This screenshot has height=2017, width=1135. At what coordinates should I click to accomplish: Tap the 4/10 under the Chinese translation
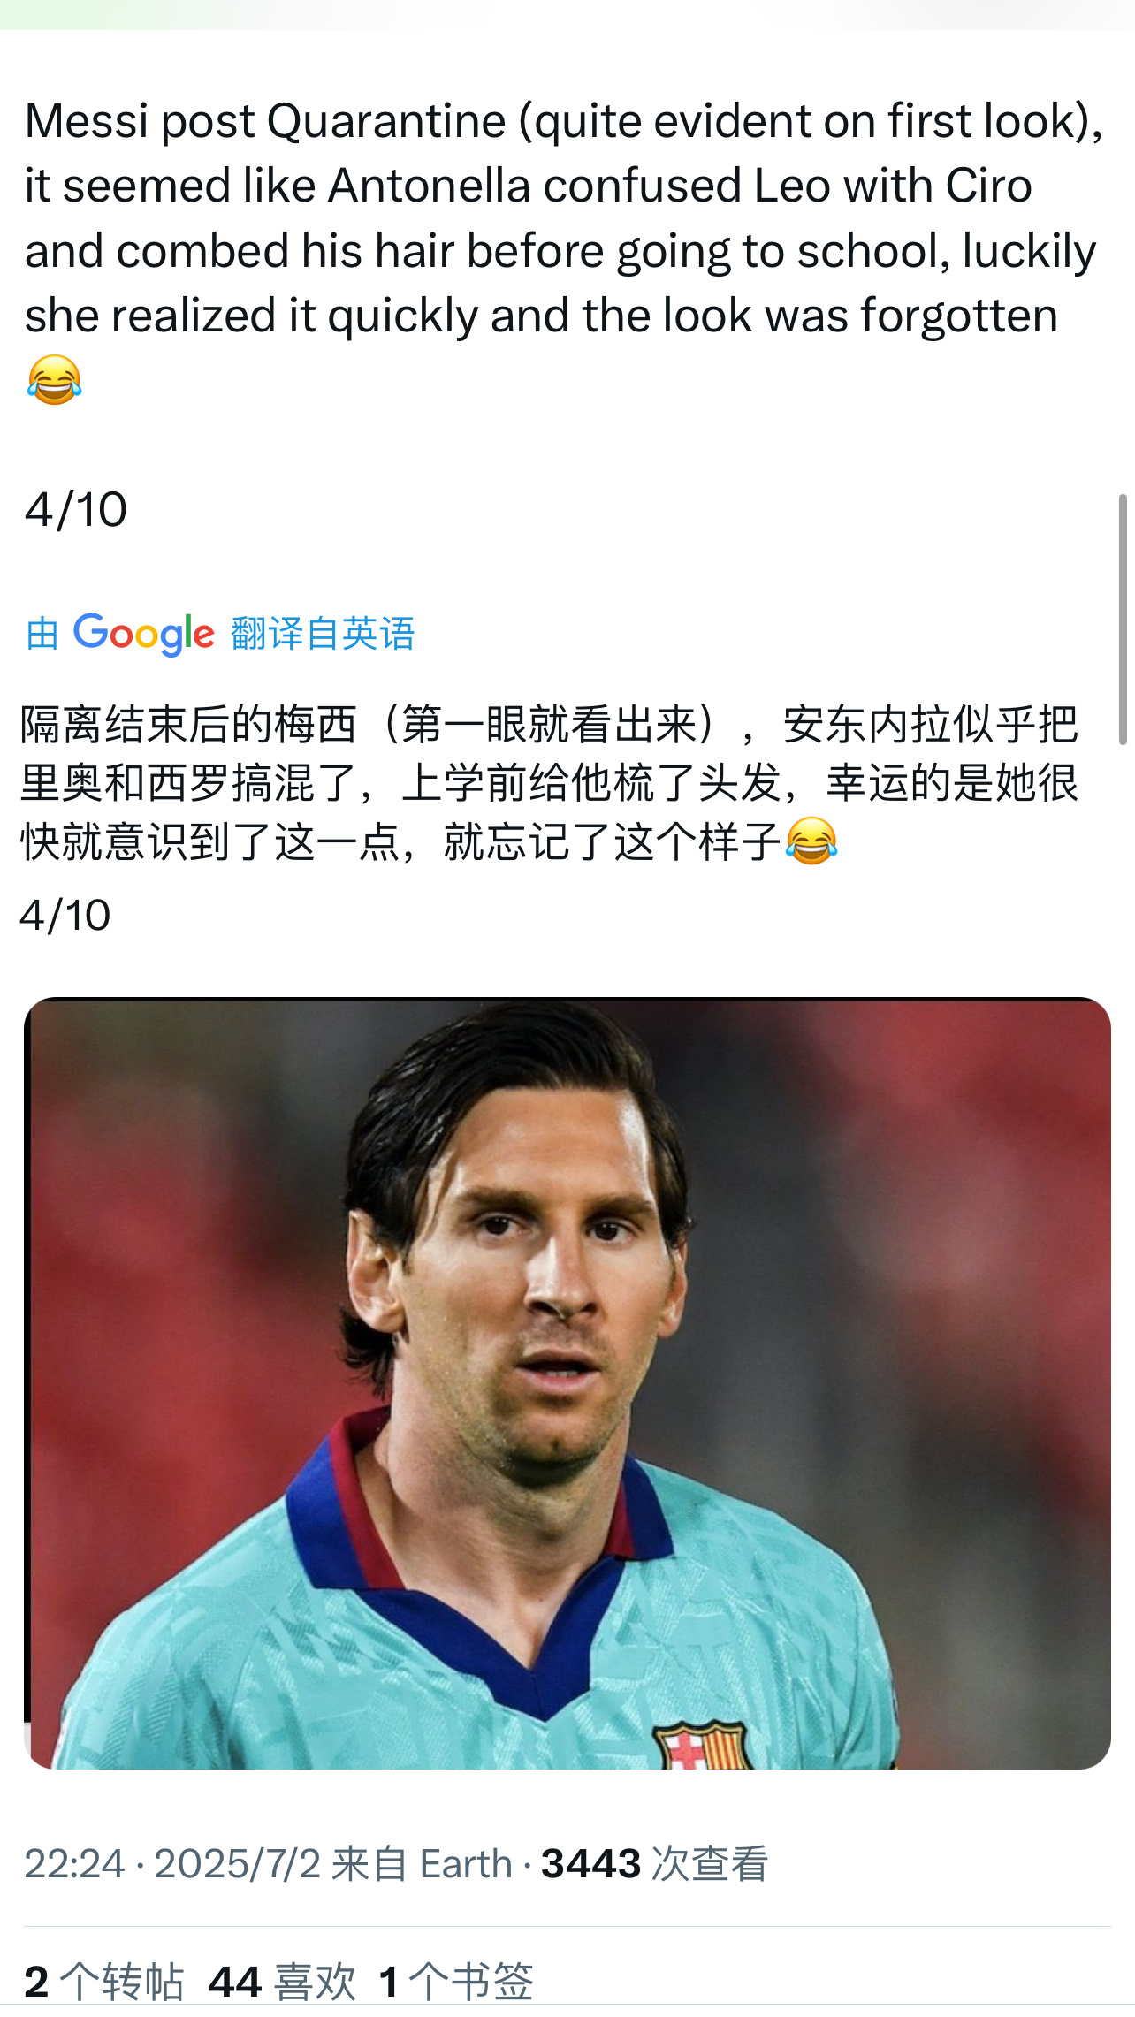pos(65,916)
